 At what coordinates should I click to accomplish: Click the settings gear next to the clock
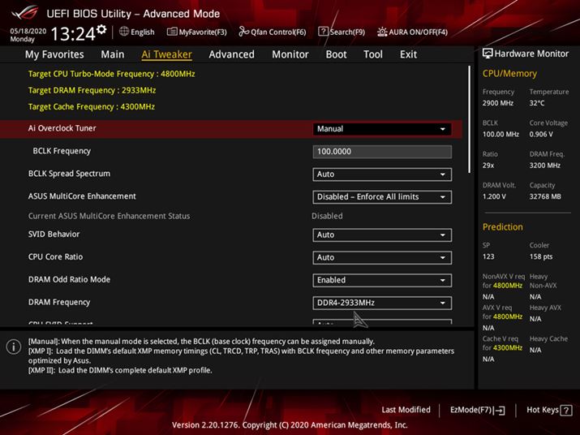(101, 29)
